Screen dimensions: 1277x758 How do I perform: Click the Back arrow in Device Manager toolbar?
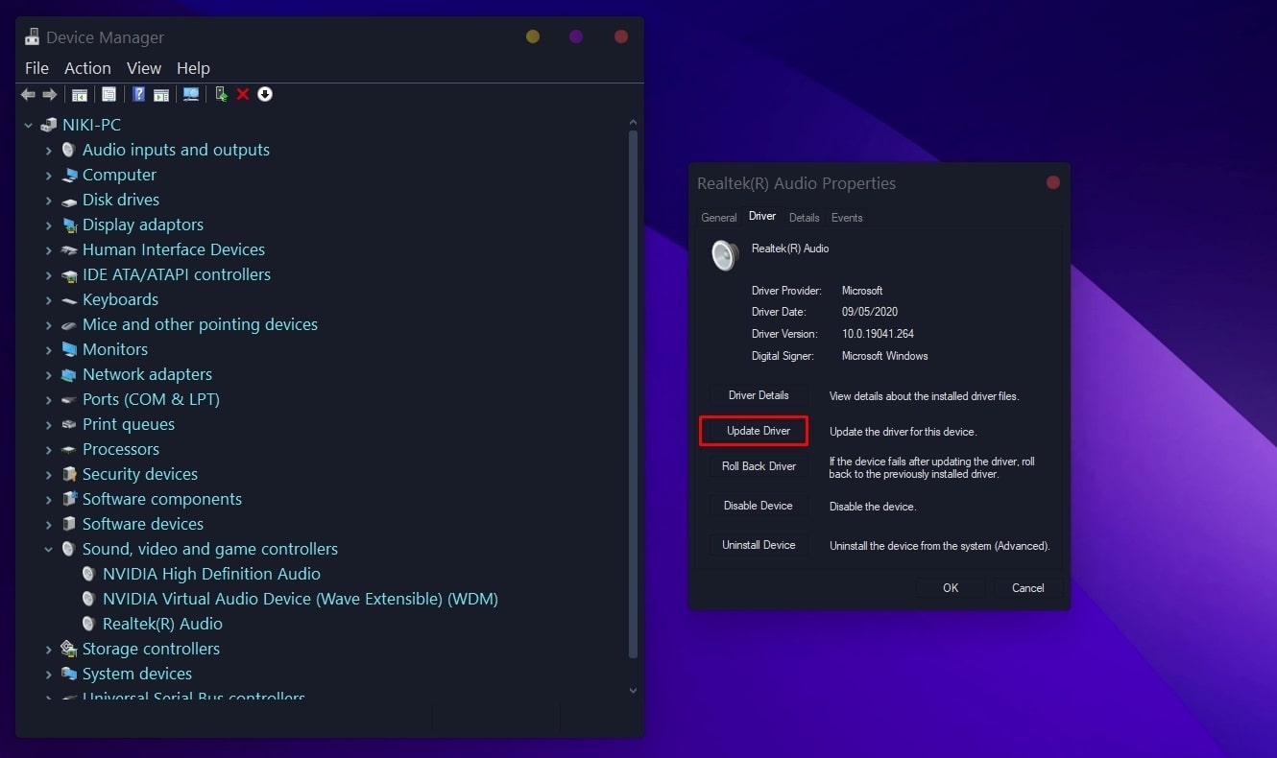[x=28, y=94]
